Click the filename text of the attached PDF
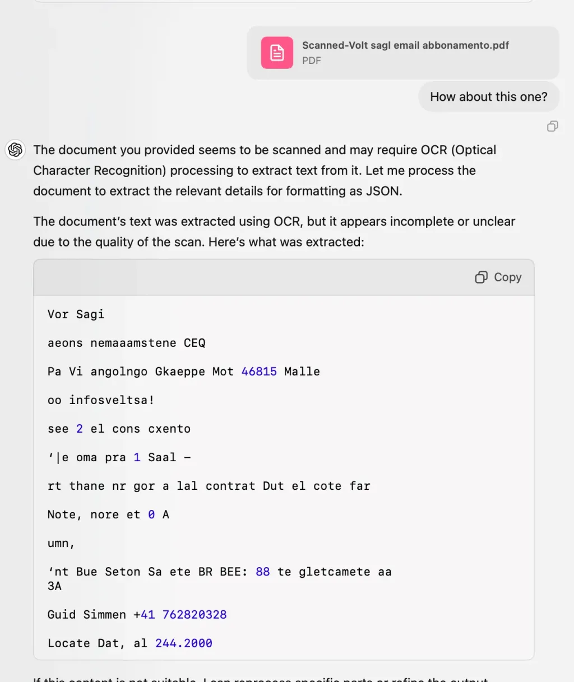Screen dimensions: 574x682 coord(405,45)
